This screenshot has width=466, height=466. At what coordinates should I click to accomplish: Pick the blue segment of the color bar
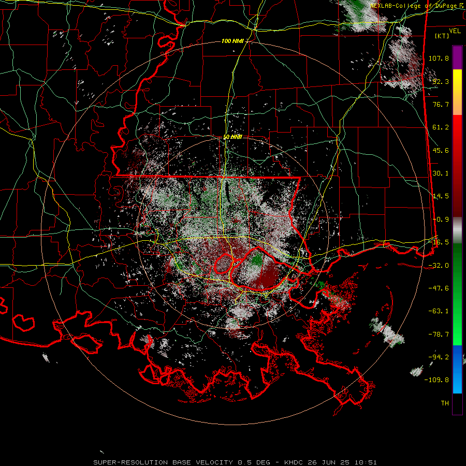(x=457, y=369)
